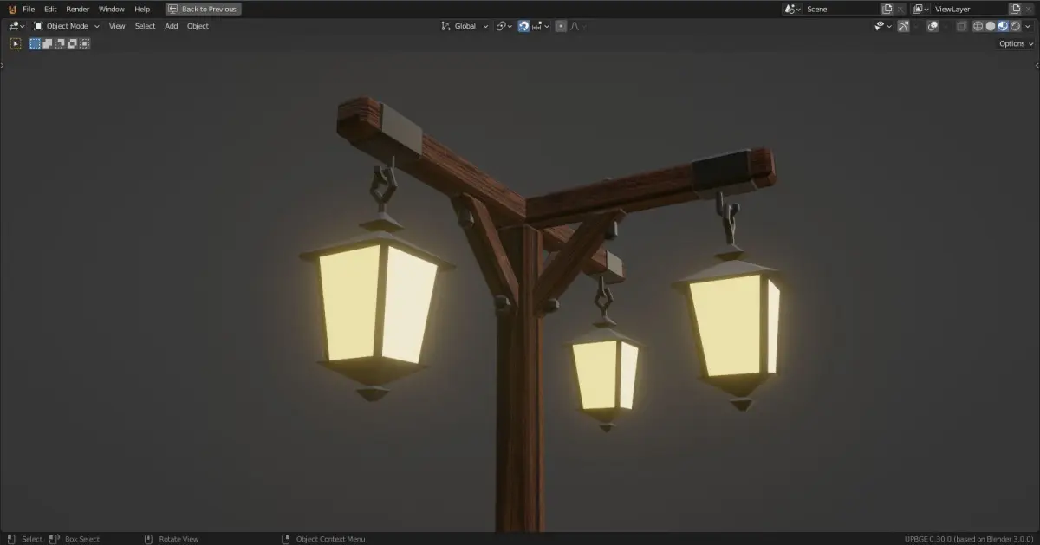
Task: Toggle proportional editing
Action: (x=561, y=26)
